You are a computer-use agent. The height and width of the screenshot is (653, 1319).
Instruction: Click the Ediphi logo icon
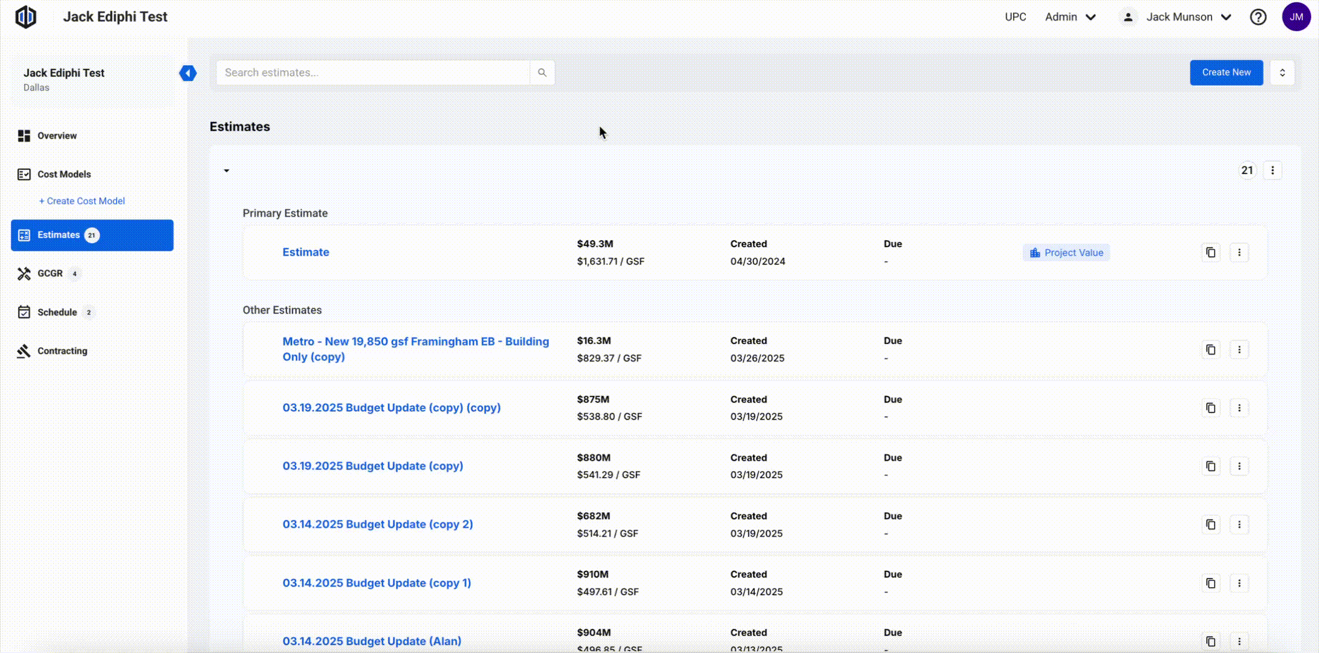coord(26,17)
